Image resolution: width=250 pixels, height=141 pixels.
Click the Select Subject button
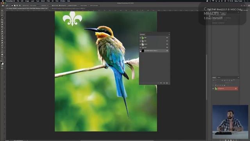[x=84, y=5]
